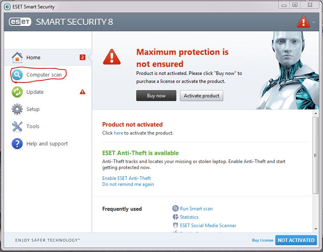Click the ESET Social Media Scanner icon
323x252 pixels.
(x=175, y=226)
